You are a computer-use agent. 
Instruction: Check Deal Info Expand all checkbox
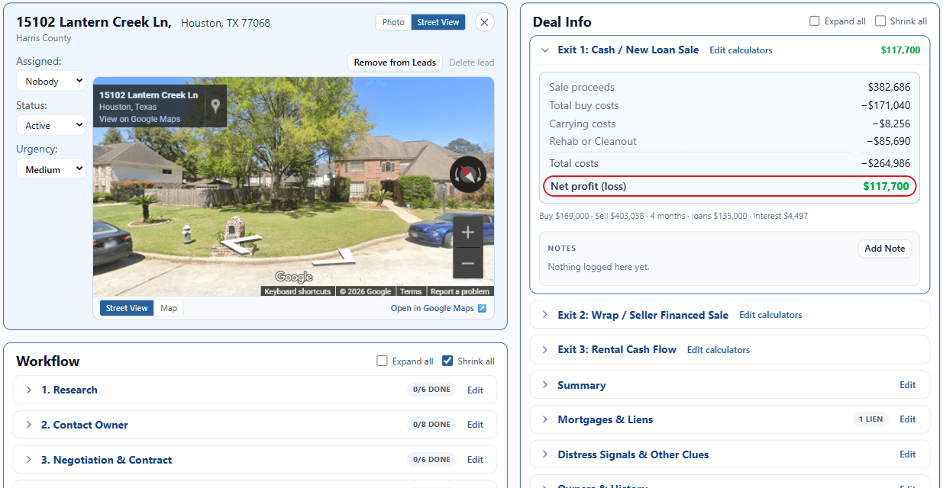click(x=814, y=21)
